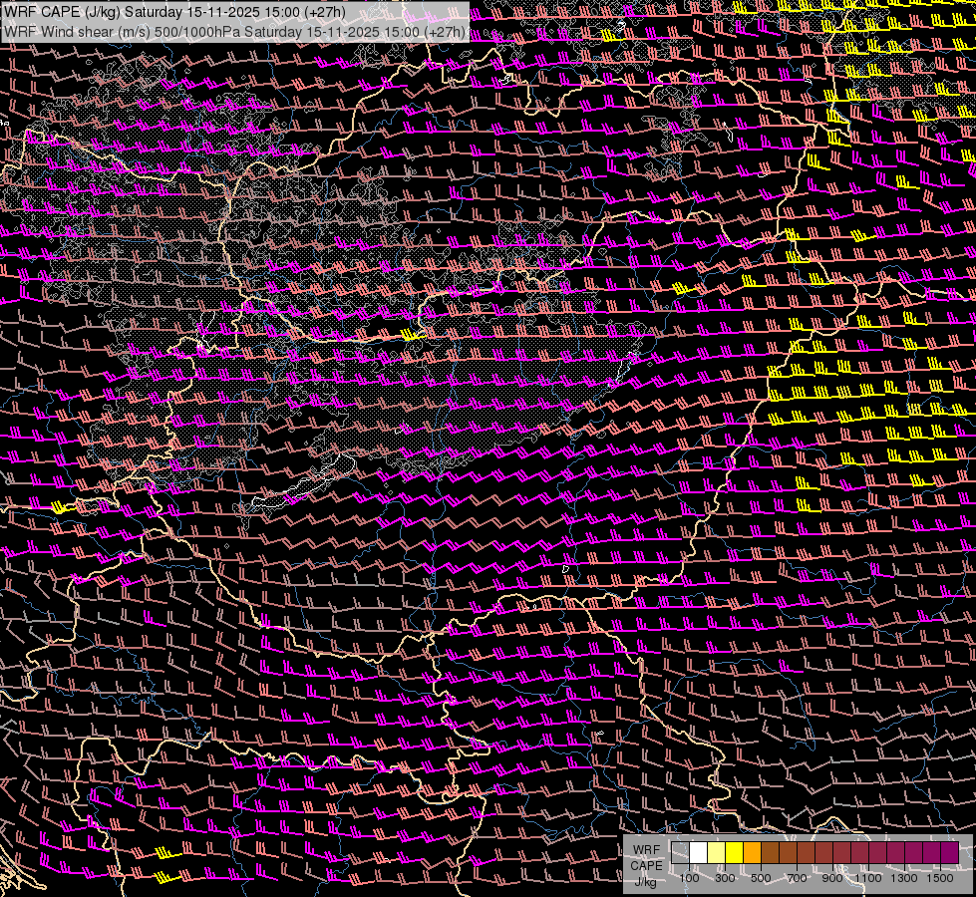Click the legend value 1300
976x897 pixels.
pos(904,878)
